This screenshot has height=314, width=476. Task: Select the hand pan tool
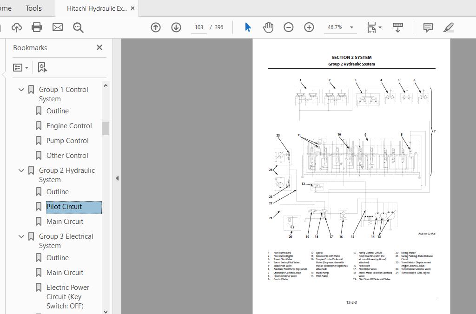coord(268,27)
